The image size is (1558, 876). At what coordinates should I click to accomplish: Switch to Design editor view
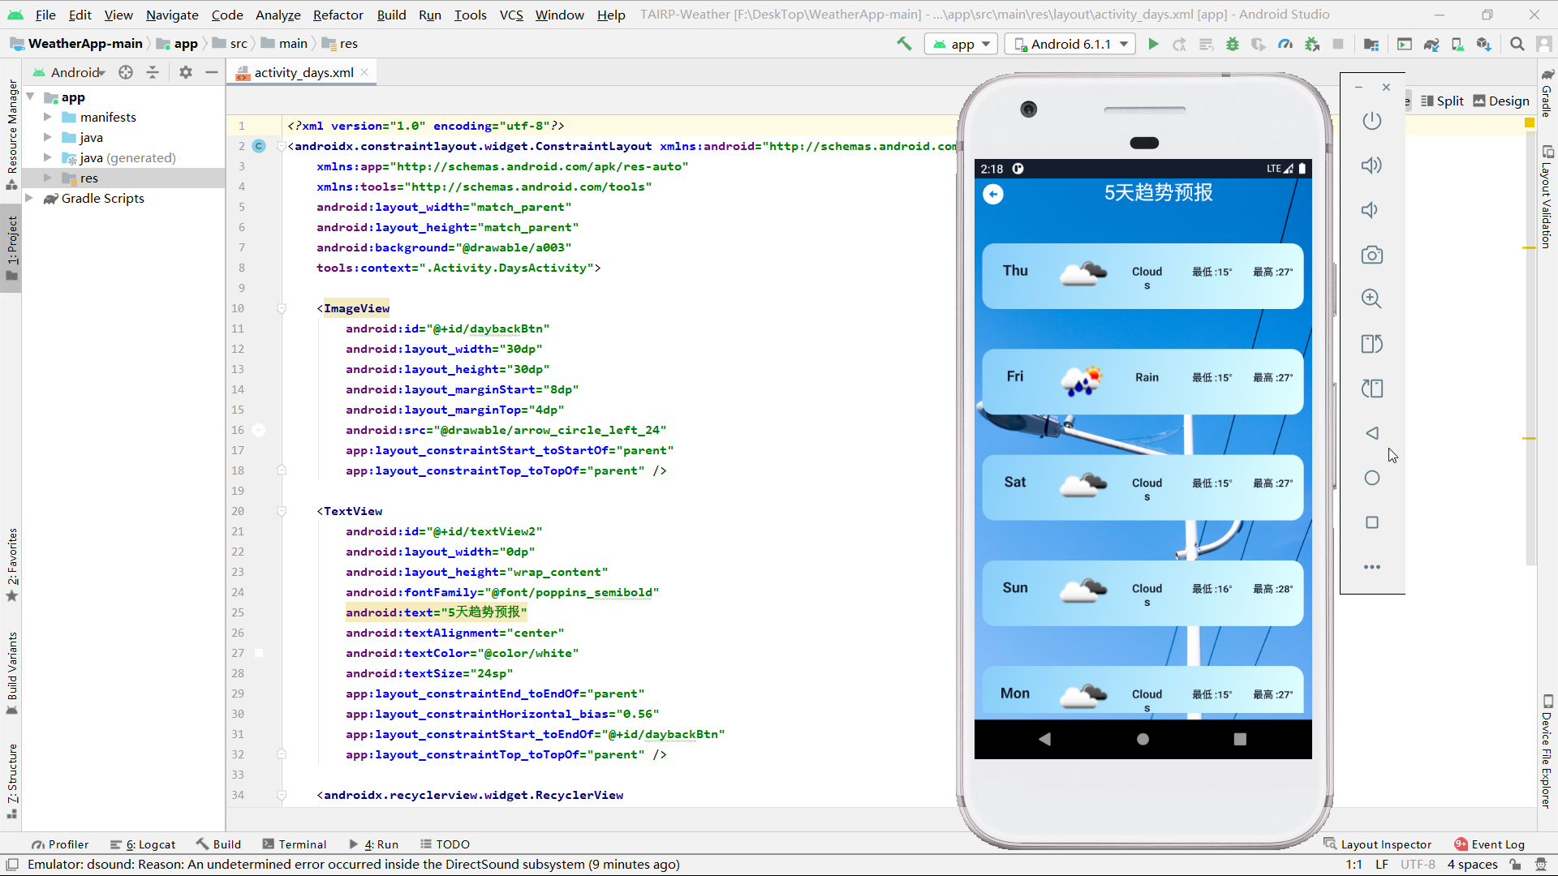pyautogui.click(x=1501, y=101)
